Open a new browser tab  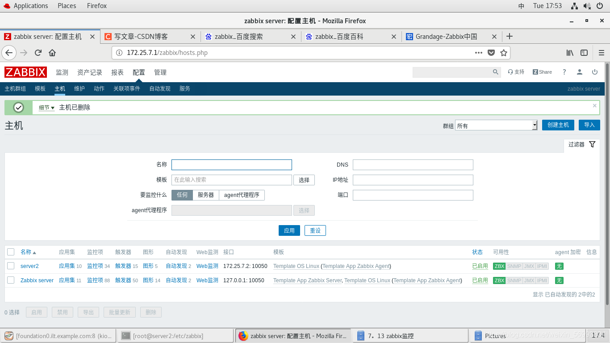510,36
